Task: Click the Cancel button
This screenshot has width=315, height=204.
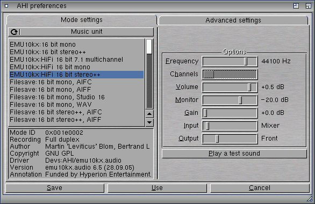Action: 260,188
